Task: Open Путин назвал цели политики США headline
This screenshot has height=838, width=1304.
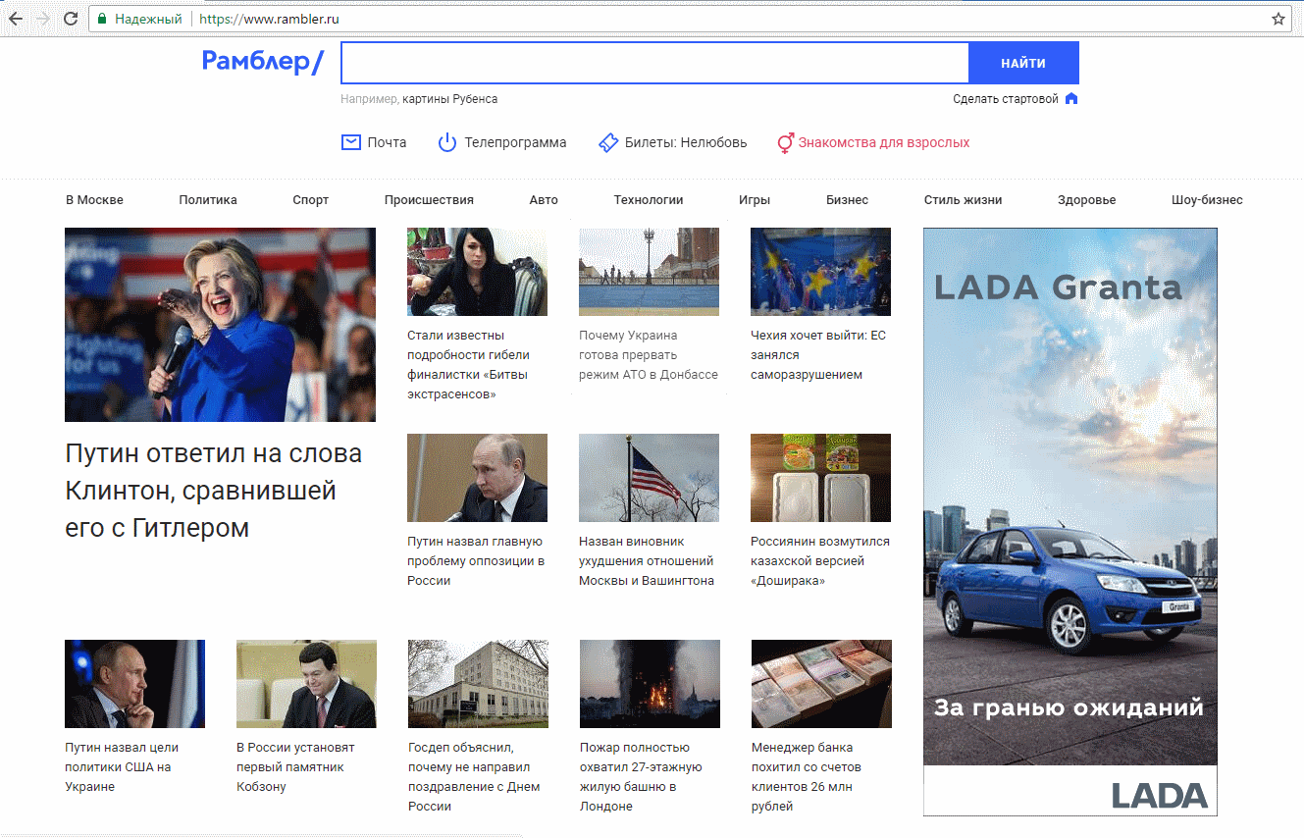Action: 122,767
